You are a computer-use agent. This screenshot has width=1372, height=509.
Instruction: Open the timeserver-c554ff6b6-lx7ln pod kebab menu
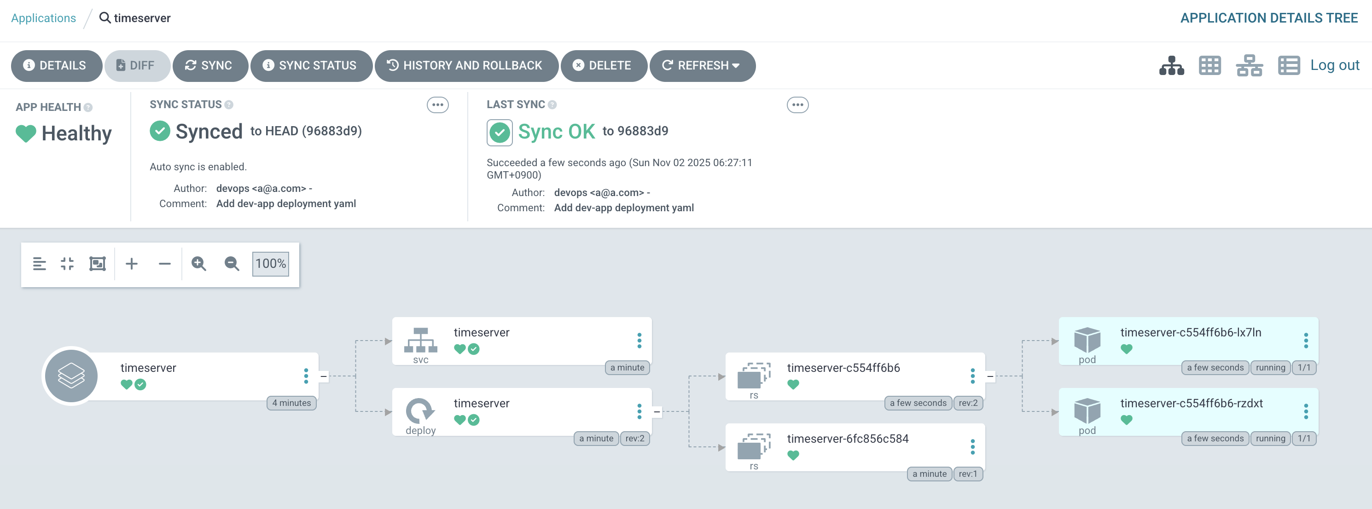coord(1305,341)
